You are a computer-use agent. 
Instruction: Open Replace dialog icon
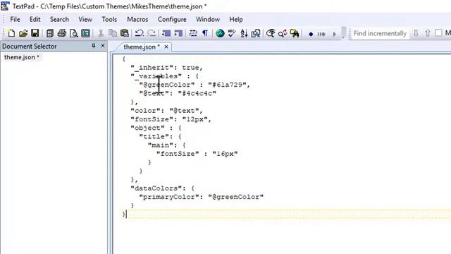pos(283,33)
